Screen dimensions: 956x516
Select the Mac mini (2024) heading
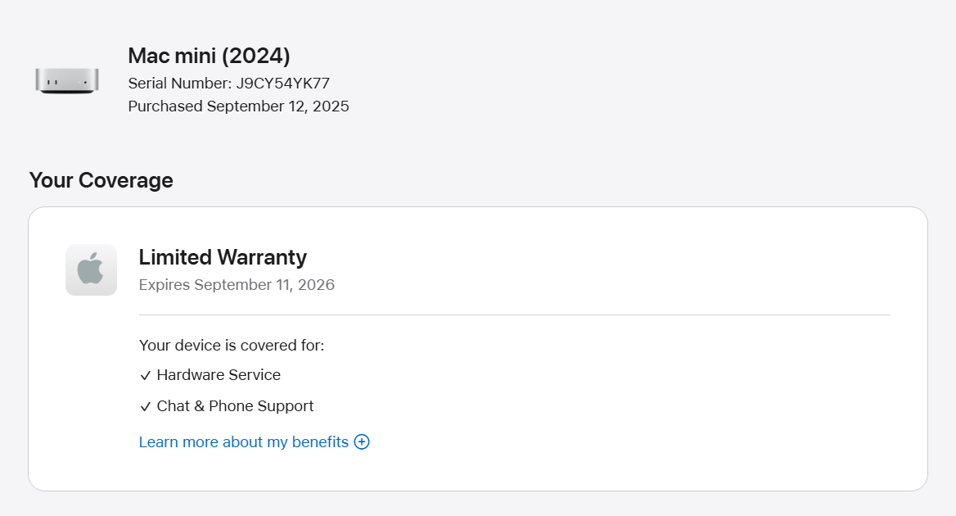tap(210, 56)
